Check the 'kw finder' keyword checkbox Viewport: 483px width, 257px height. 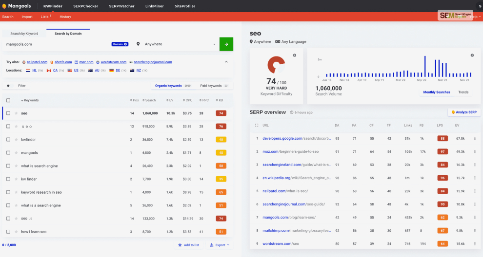[8, 179]
